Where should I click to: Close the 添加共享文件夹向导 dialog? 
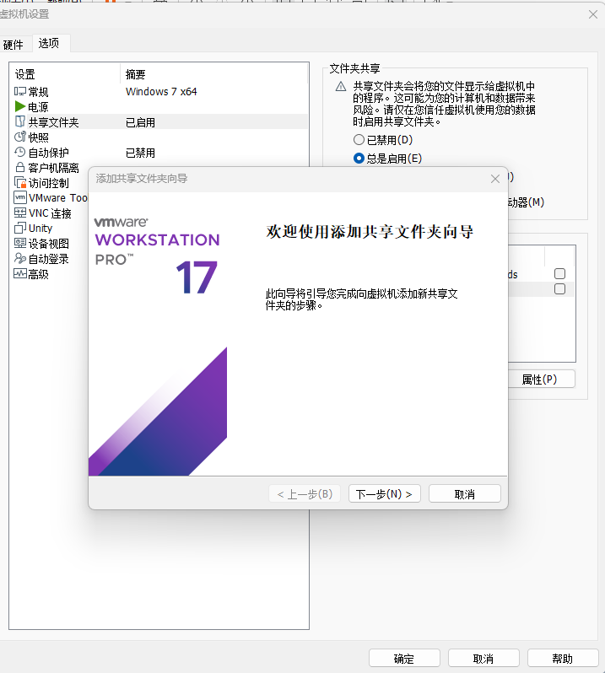[x=495, y=179]
